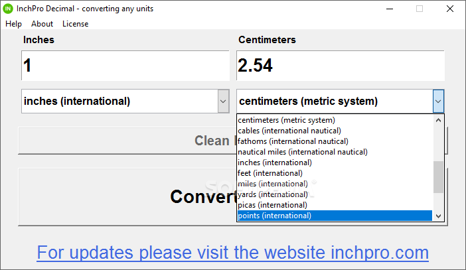Viewport: 466px width, 270px height.
Task: Click the list scrollbar up arrow
Action: click(x=438, y=120)
